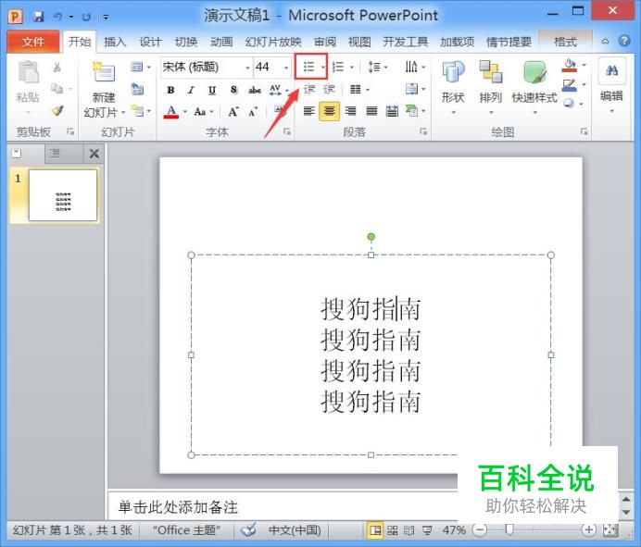Align text right in paragraph group
This screenshot has width=641, height=547.
pos(350,111)
